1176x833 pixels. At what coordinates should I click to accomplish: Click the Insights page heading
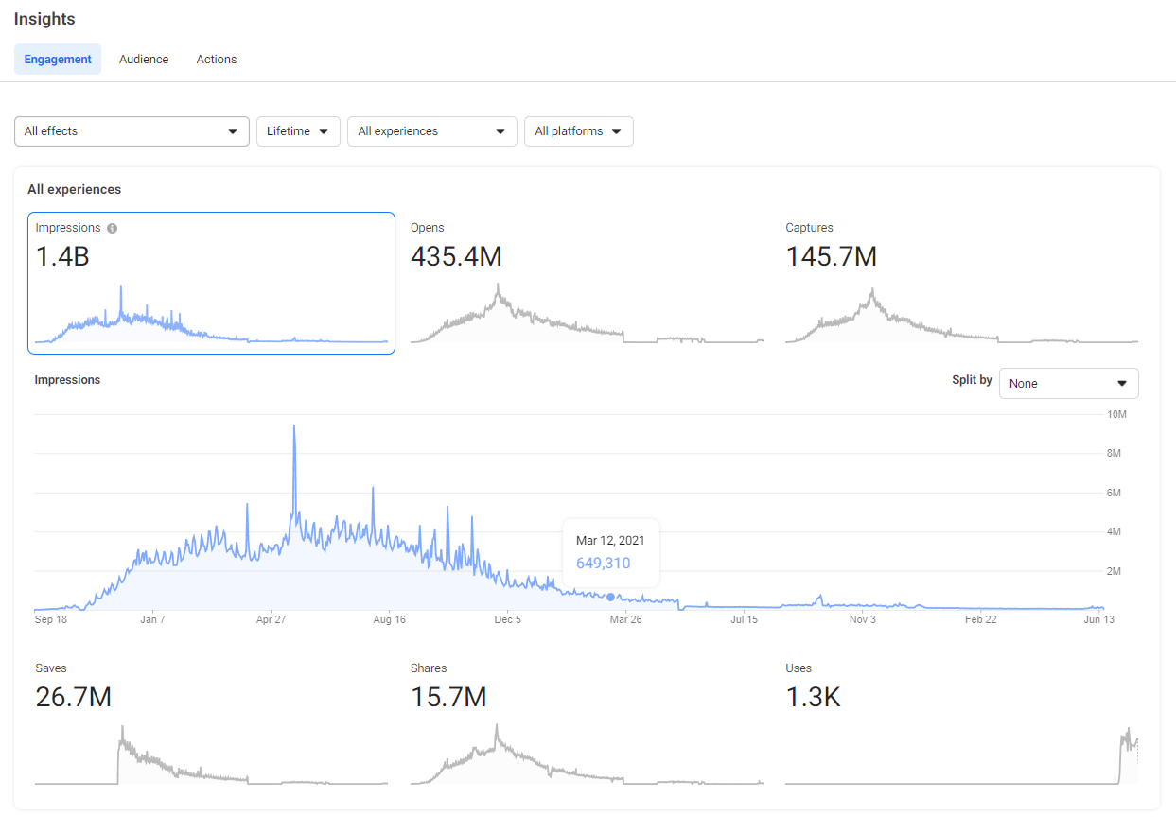44,19
